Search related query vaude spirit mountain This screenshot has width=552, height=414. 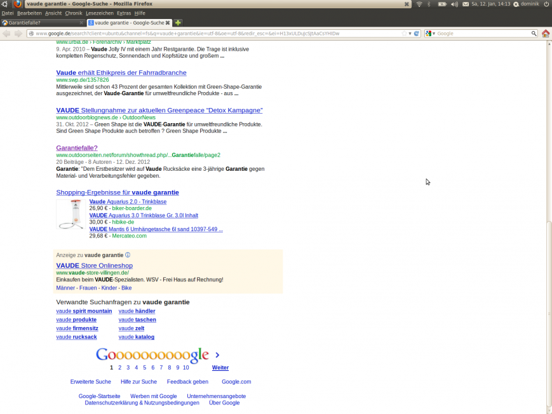(84, 311)
